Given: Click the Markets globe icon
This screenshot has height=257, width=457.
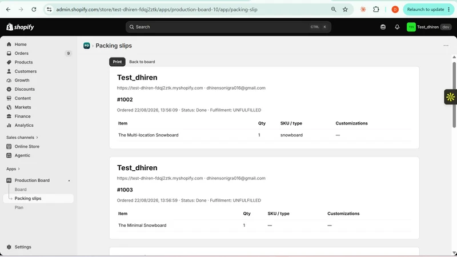Looking at the screenshot, I should click(9, 107).
